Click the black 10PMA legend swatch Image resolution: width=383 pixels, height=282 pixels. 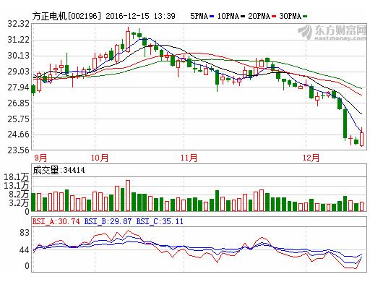pyautogui.click(x=243, y=17)
